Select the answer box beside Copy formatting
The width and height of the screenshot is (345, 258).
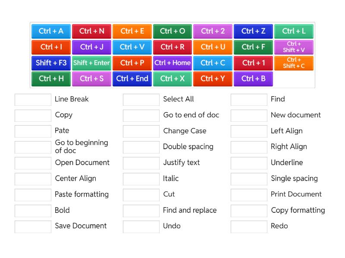(249, 211)
